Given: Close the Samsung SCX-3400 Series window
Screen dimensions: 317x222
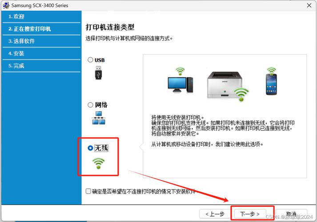Looking at the screenshot, I should click(x=309, y=5).
